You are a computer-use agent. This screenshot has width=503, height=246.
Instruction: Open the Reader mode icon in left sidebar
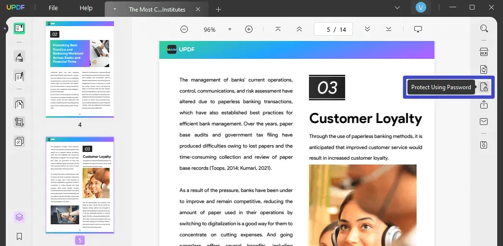19,28
